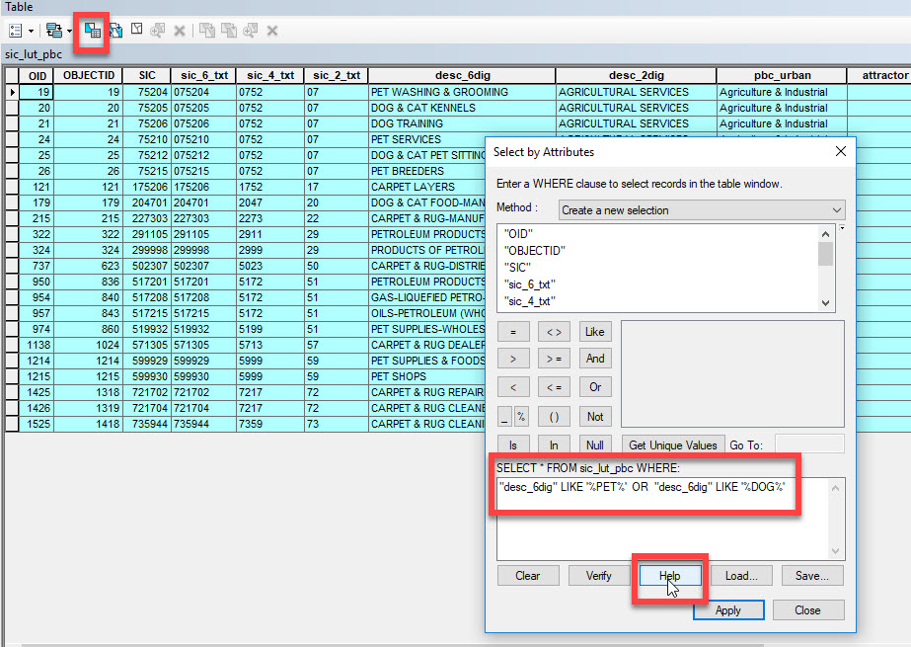Viewport: 911px width, 647px height.
Task: Click the Like operator button
Action: pyautogui.click(x=594, y=331)
